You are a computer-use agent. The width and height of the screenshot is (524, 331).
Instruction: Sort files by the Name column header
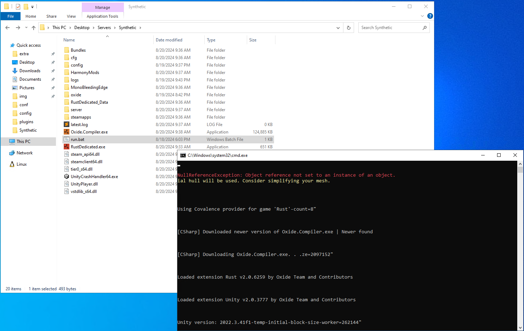[69, 40]
